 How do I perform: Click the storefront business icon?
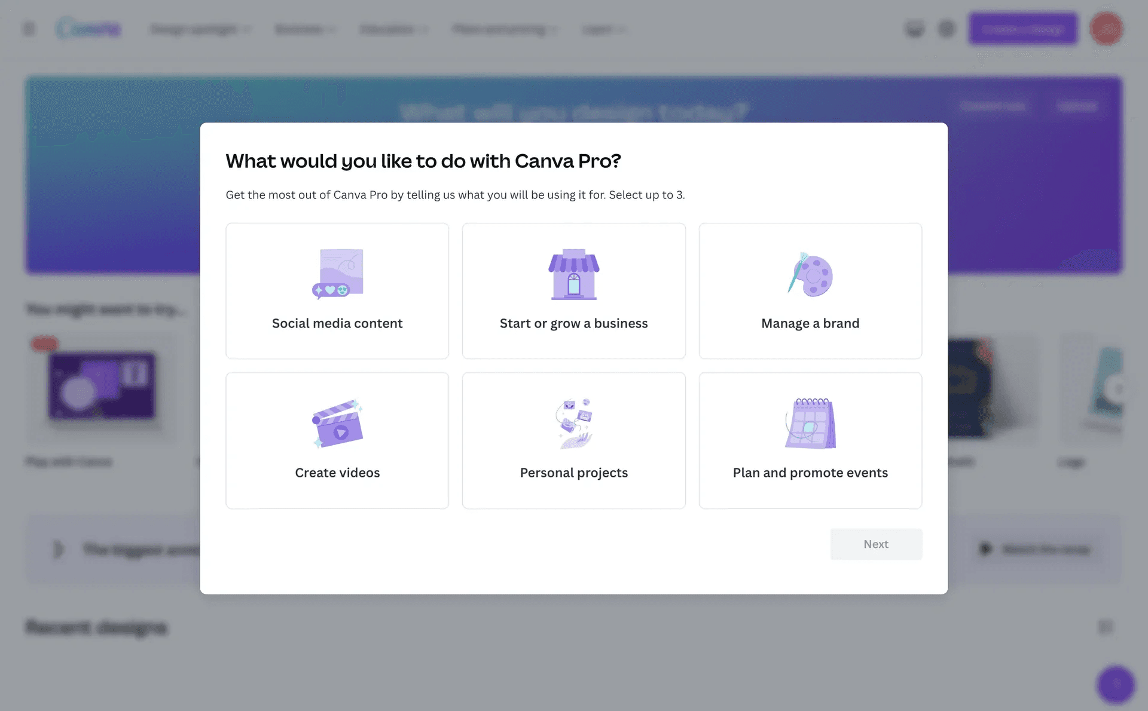click(574, 274)
